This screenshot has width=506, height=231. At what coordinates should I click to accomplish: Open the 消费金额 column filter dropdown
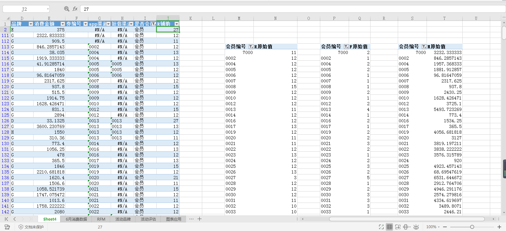pyautogui.click(x=63, y=24)
